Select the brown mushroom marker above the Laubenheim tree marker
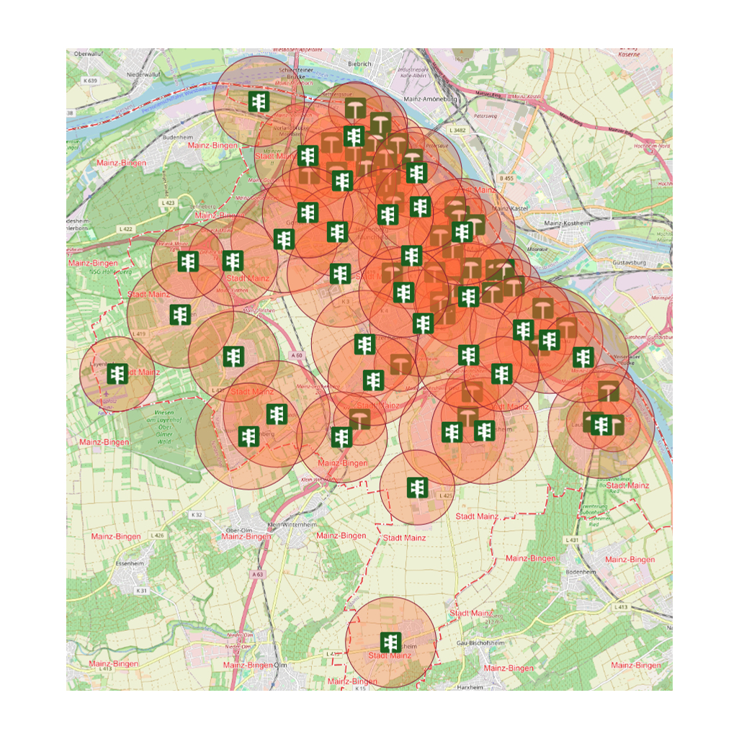The height and width of the screenshot is (739, 739). pyautogui.click(x=609, y=391)
